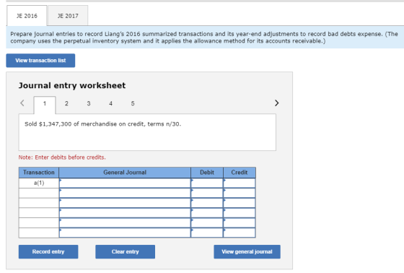Open General Journal account dropdown in row a(1)
Image resolution: width=404 pixels, height=273 pixels.
click(x=125, y=183)
